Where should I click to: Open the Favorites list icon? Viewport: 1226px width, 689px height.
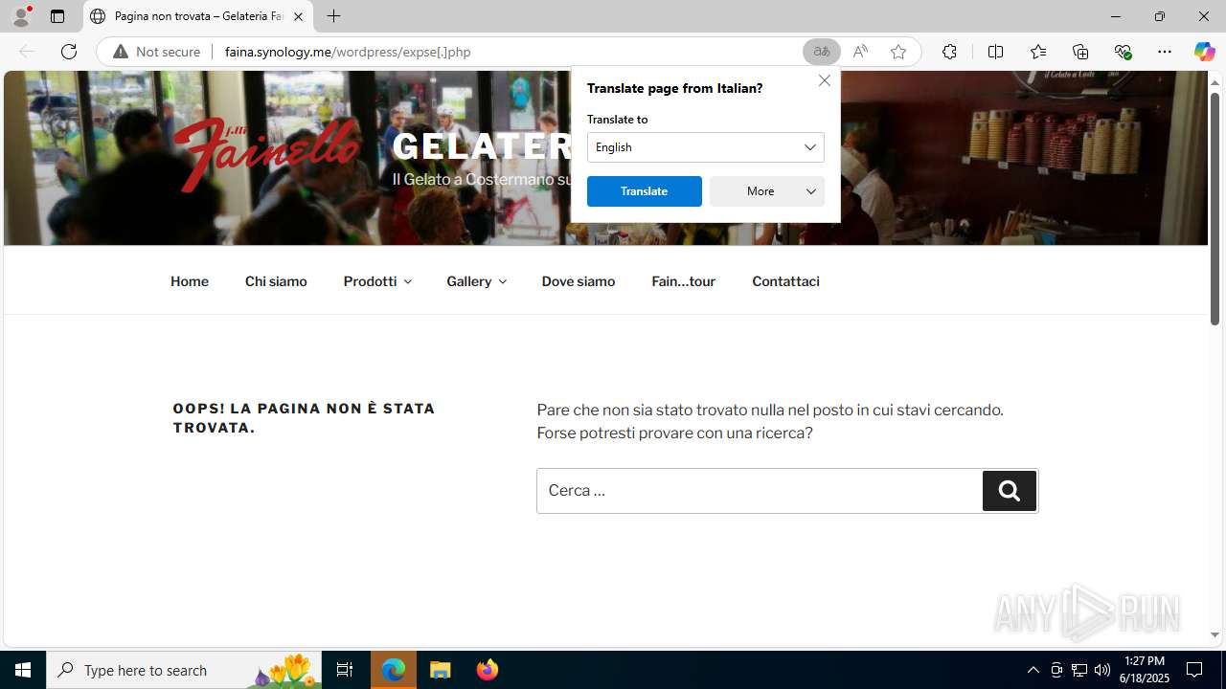(x=1037, y=52)
